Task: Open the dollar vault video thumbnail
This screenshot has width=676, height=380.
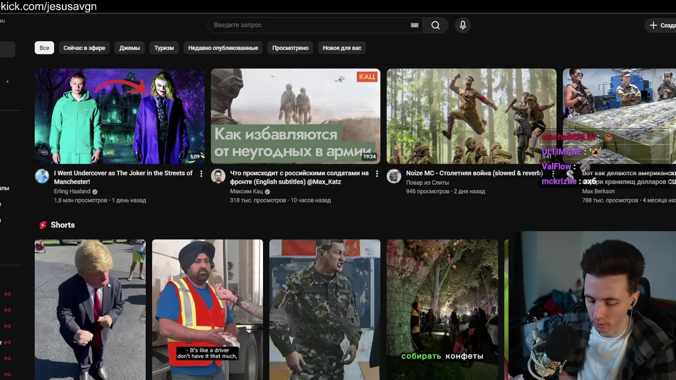Action: [x=619, y=116]
